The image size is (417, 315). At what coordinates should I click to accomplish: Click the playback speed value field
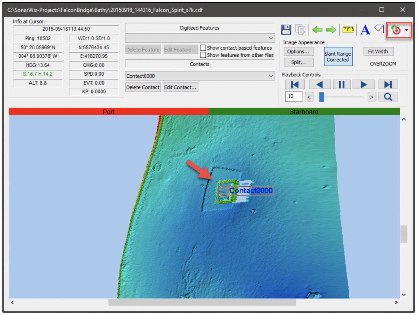[x=294, y=97]
